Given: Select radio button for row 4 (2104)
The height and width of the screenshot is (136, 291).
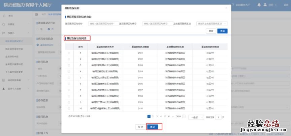Looking at the screenshot, I should pos(69,71).
